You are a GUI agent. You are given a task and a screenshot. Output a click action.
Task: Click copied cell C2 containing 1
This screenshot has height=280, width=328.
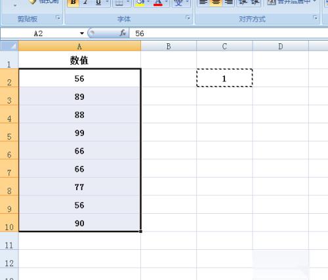tap(224, 78)
